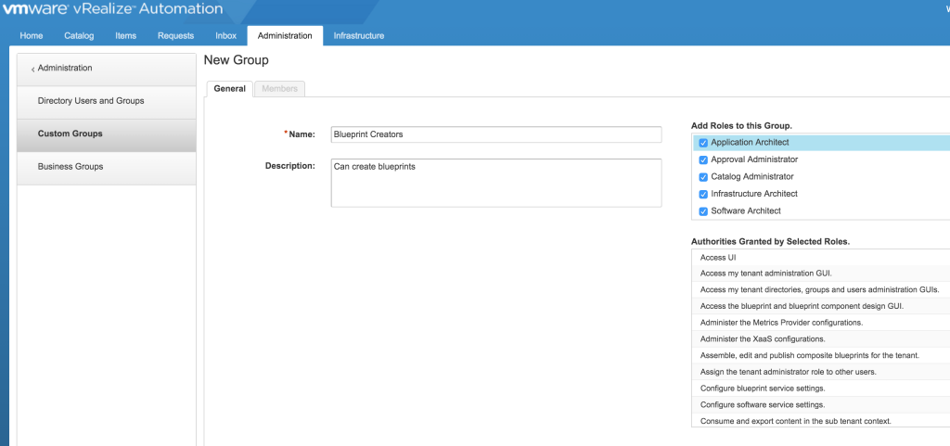This screenshot has height=446, width=950.
Task: Open Business Groups section
Action: click(x=107, y=166)
